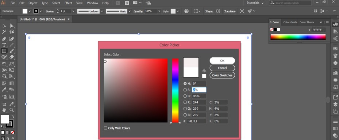Choose the Paintbrush tool

12,51
